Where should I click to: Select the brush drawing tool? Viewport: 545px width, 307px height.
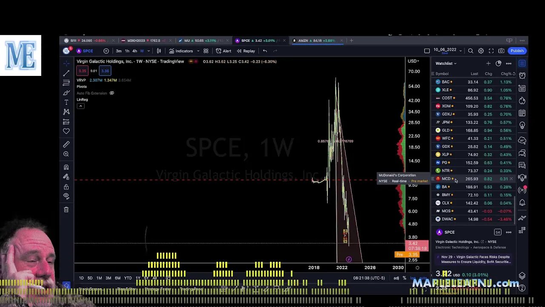(66, 93)
